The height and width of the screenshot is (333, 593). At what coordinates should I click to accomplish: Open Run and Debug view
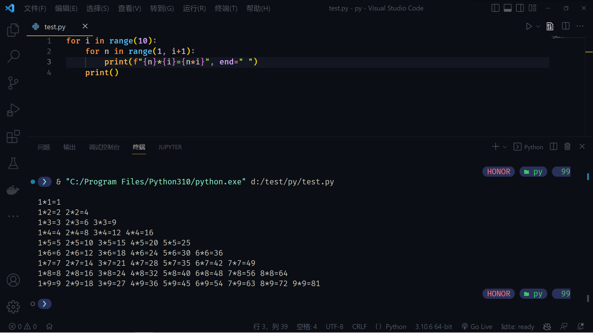pyautogui.click(x=13, y=110)
